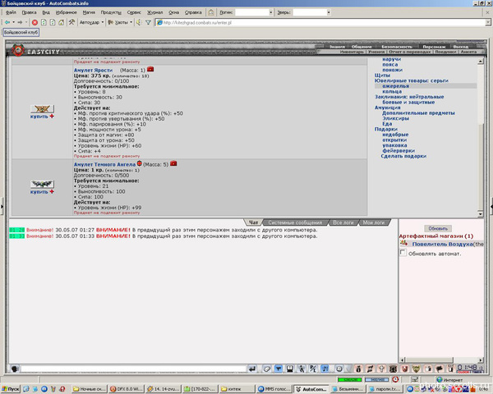Image resolution: width=493 pixels, height=394 pixels.
Task: Click the smiley face emoticon icon
Action: click(x=339, y=369)
